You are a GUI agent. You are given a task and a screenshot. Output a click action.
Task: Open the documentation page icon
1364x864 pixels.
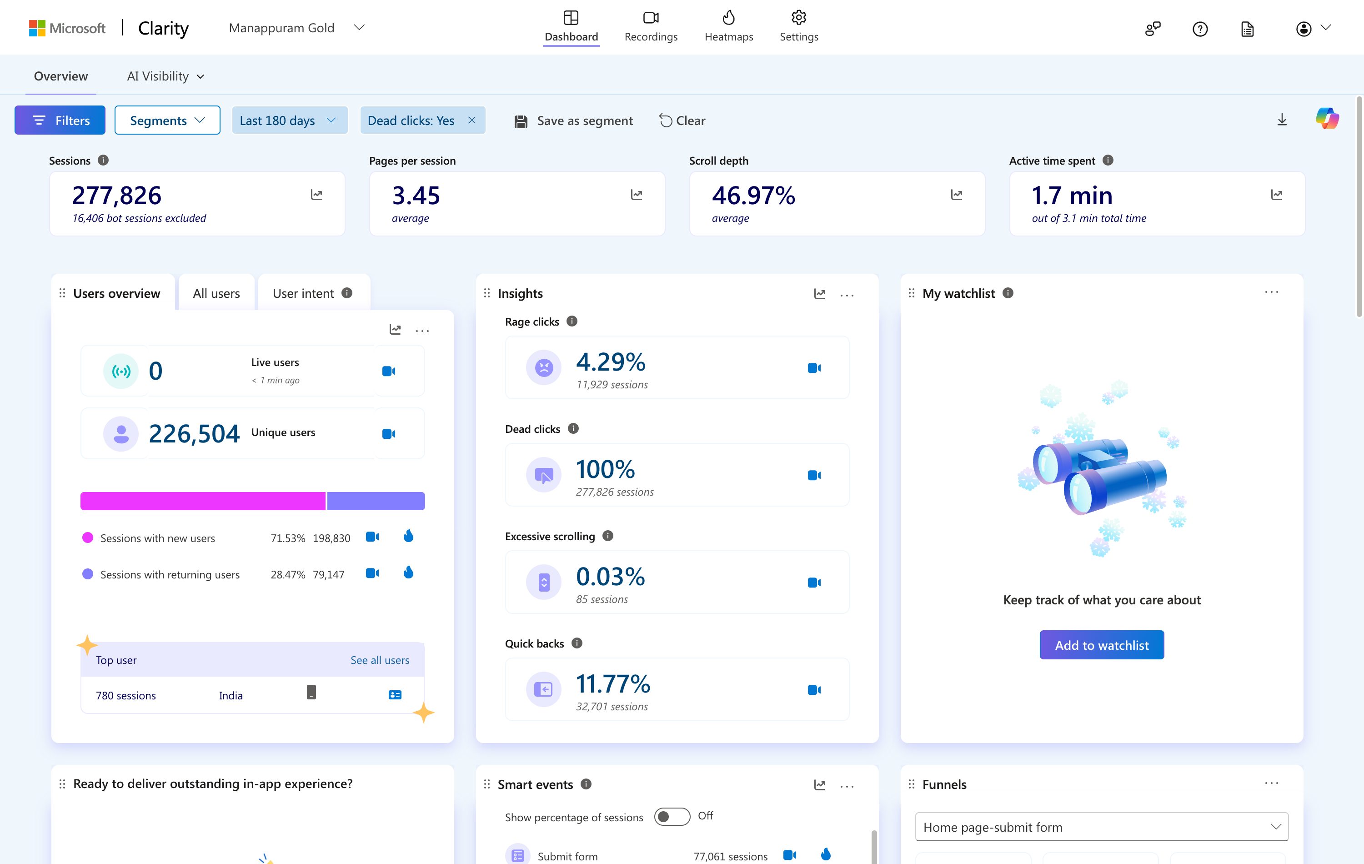tap(1247, 28)
